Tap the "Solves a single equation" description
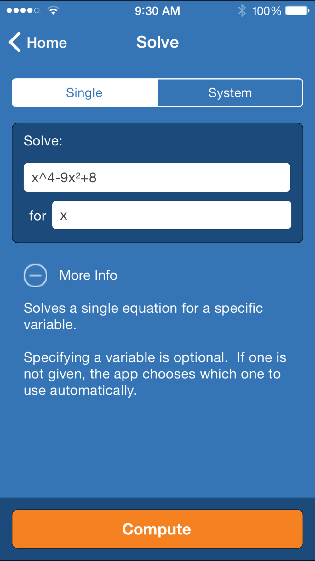Image resolution: width=315 pixels, height=561 pixels. (143, 316)
